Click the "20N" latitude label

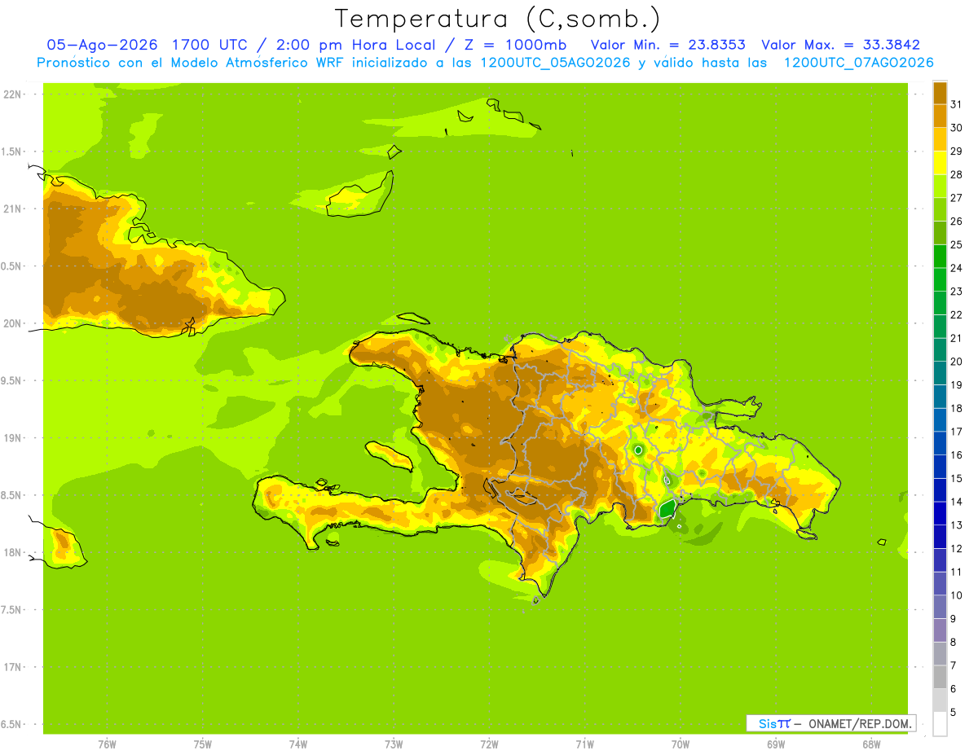tap(11, 323)
